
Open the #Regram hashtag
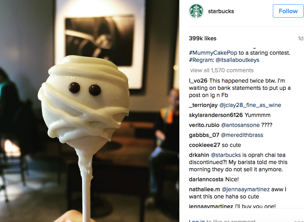click(x=201, y=60)
